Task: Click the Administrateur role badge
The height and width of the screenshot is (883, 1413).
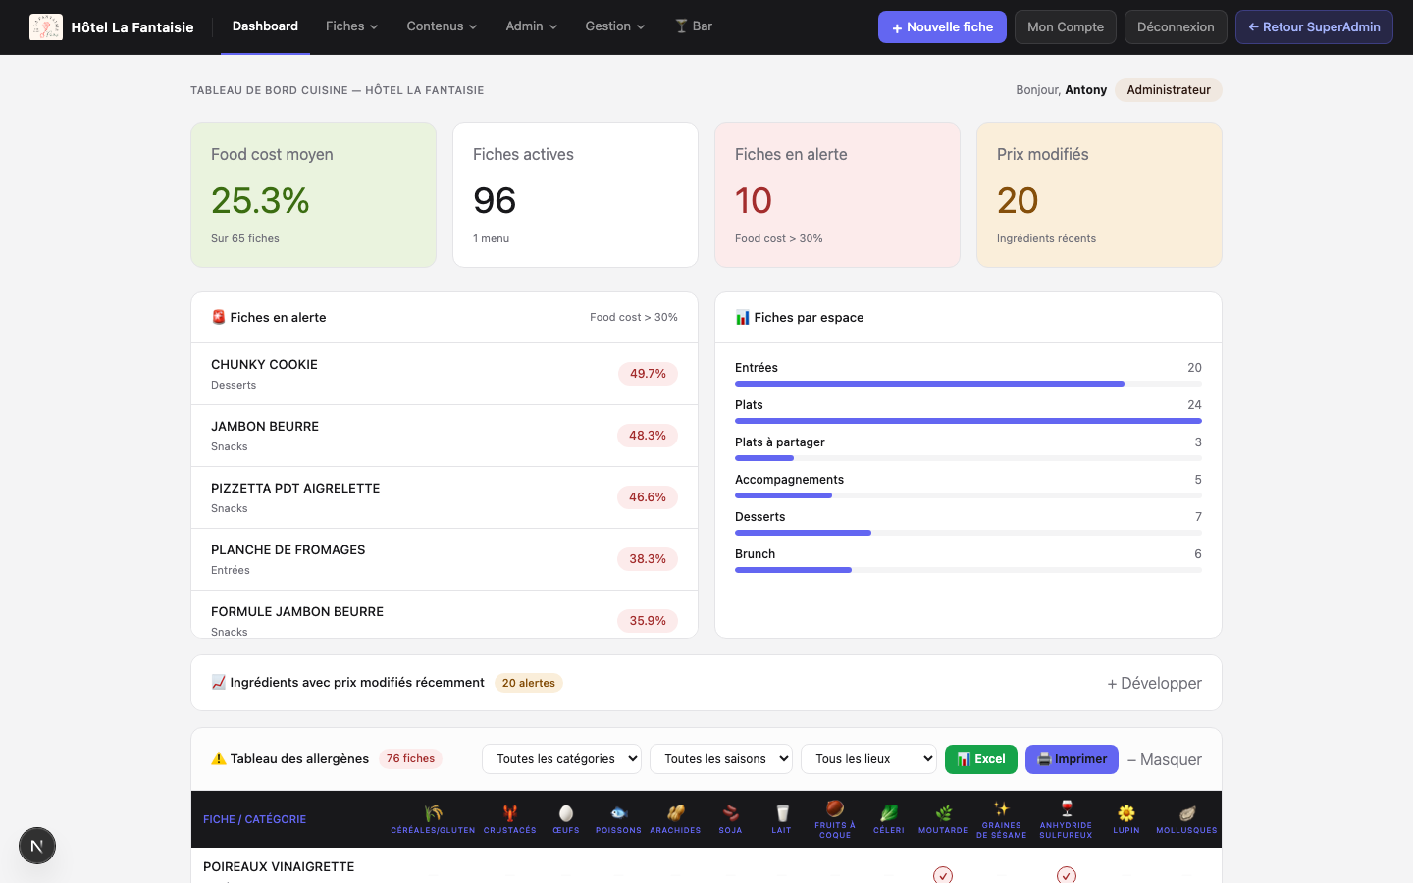Action: 1169,90
